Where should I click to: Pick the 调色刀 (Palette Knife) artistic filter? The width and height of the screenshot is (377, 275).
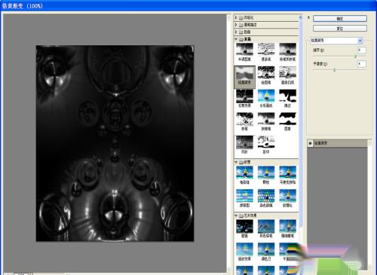coord(266,252)
